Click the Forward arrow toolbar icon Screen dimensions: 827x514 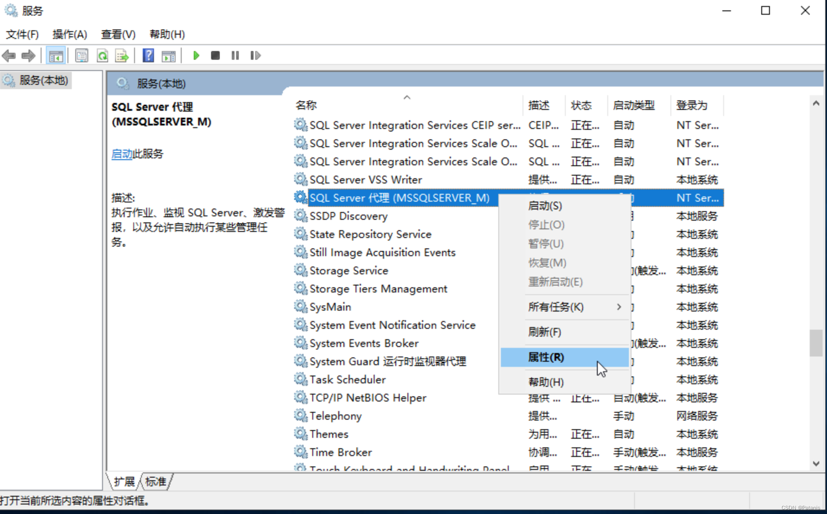(29, 55)
